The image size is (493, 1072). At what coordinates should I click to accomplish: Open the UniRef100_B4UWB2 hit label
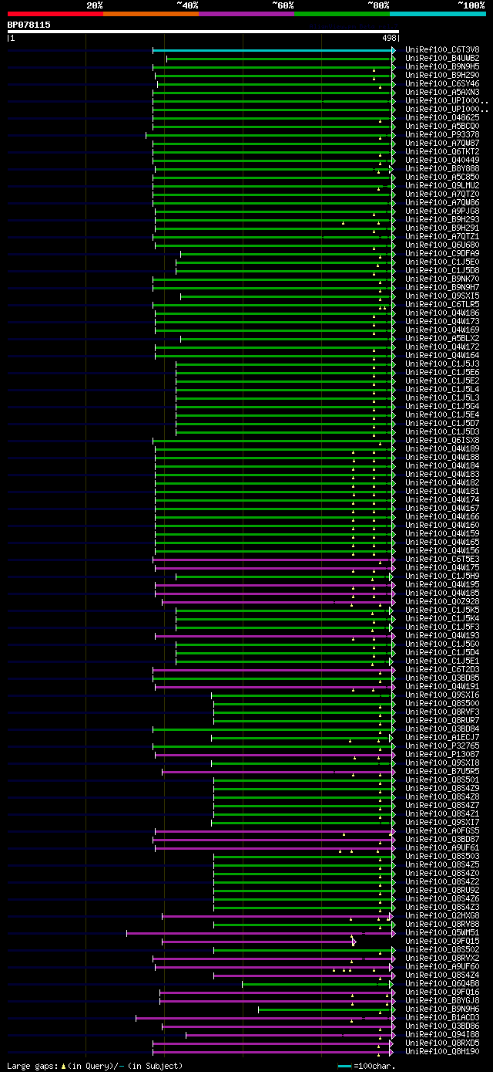(442, 58)
